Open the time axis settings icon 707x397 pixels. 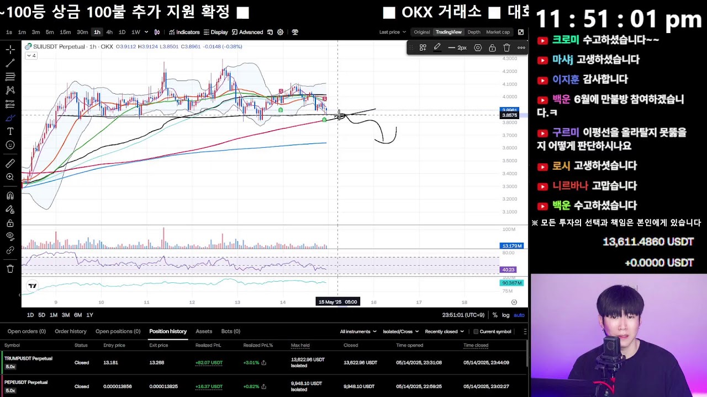pos(514,302)
